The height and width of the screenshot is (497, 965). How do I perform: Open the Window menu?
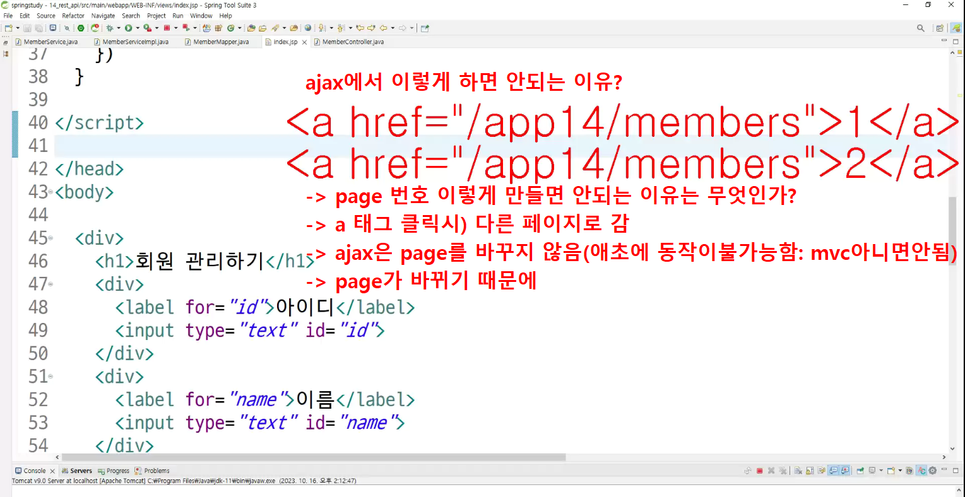coord(201,16)
